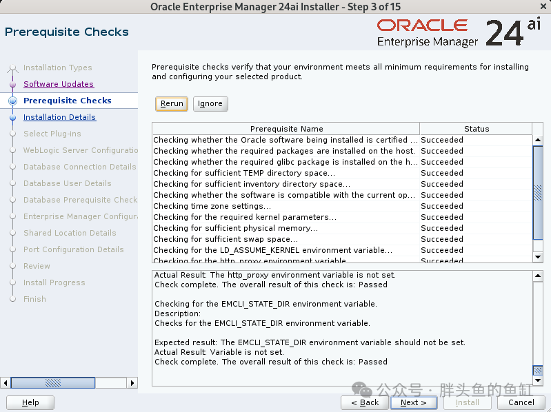Select the software compatible with current OS row
The image size is (551, 412).
(x=342, y=195)
